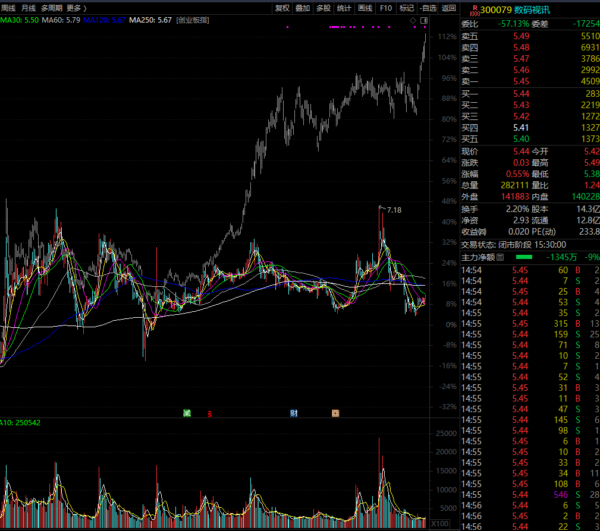Switch to the 月线 monthly chart tab
This screenshot has width=600, height=531.
29,8
